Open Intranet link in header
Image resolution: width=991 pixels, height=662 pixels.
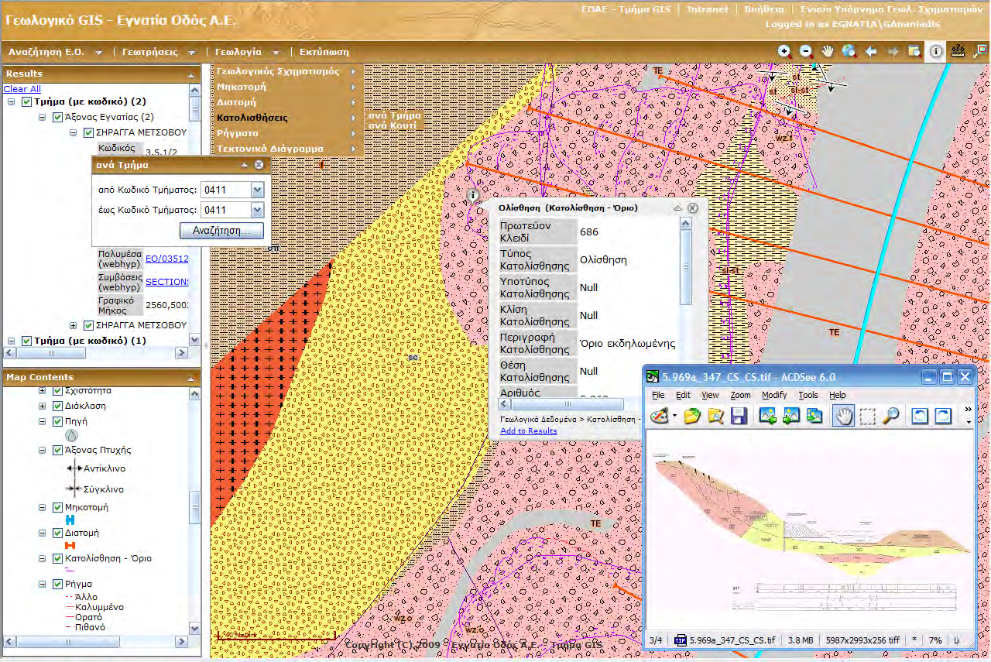708,9
